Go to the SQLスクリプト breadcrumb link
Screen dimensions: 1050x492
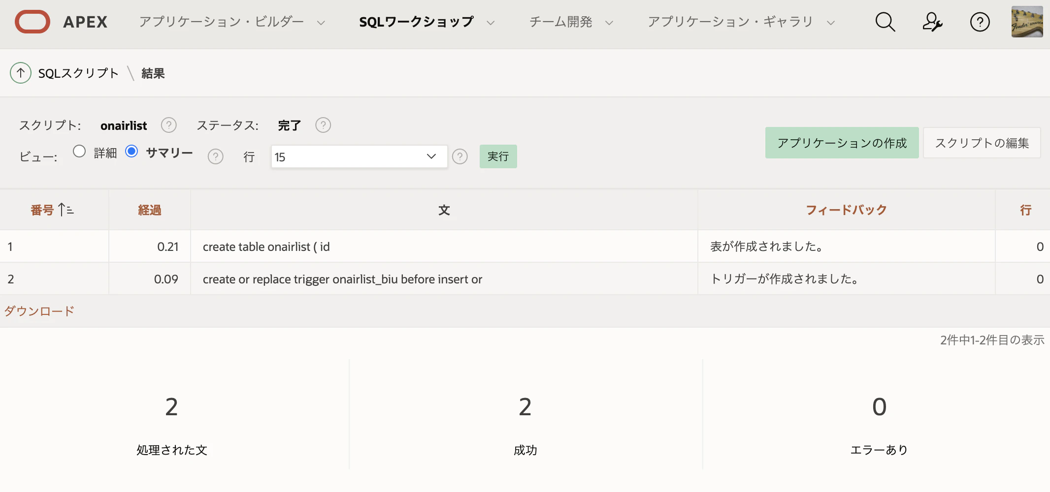78,73
